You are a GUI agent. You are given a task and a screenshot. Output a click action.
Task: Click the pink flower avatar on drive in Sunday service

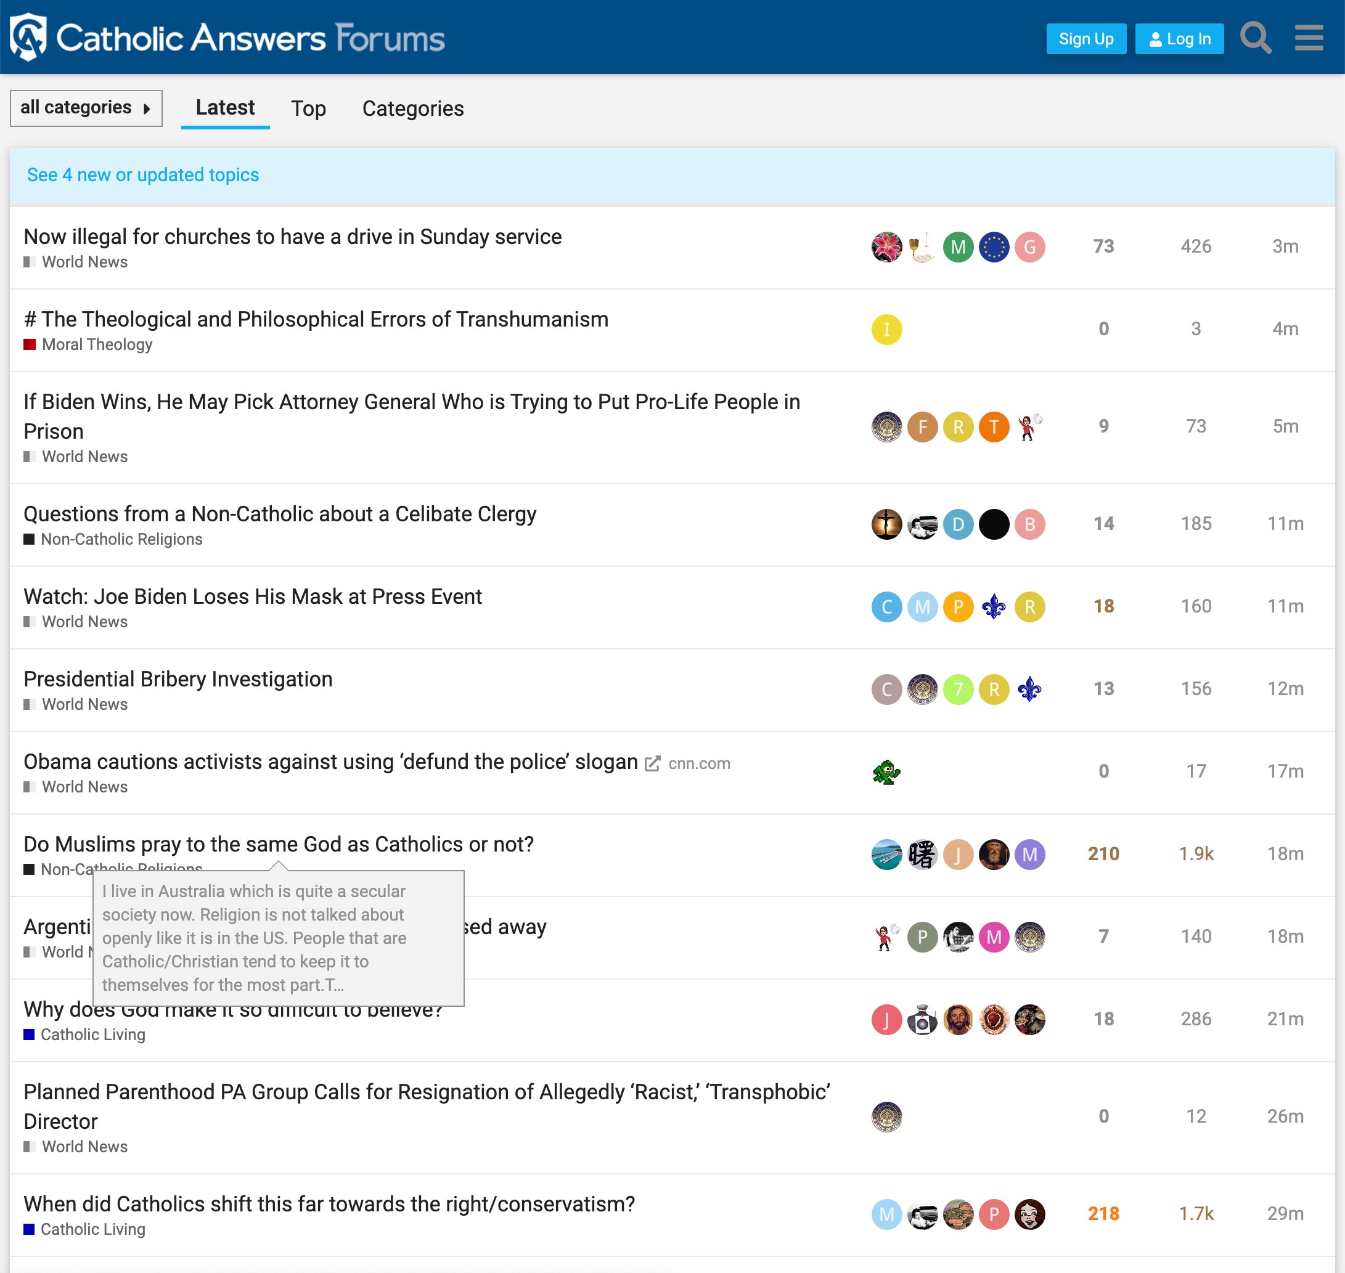pyautogui.click(x=886, y=247)
